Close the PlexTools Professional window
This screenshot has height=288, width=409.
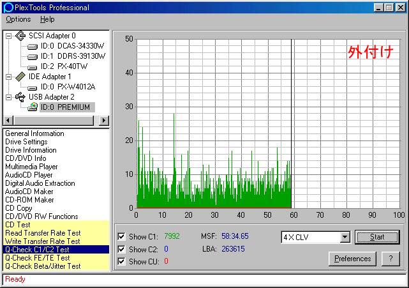pos(400,8)
